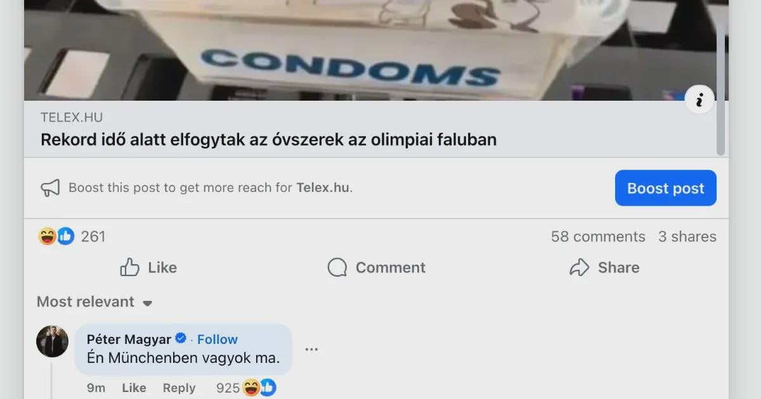Click the megaphone boost icon
Image resolution: width=761 pixels, height=399 pixels.
tap(50, 187)
